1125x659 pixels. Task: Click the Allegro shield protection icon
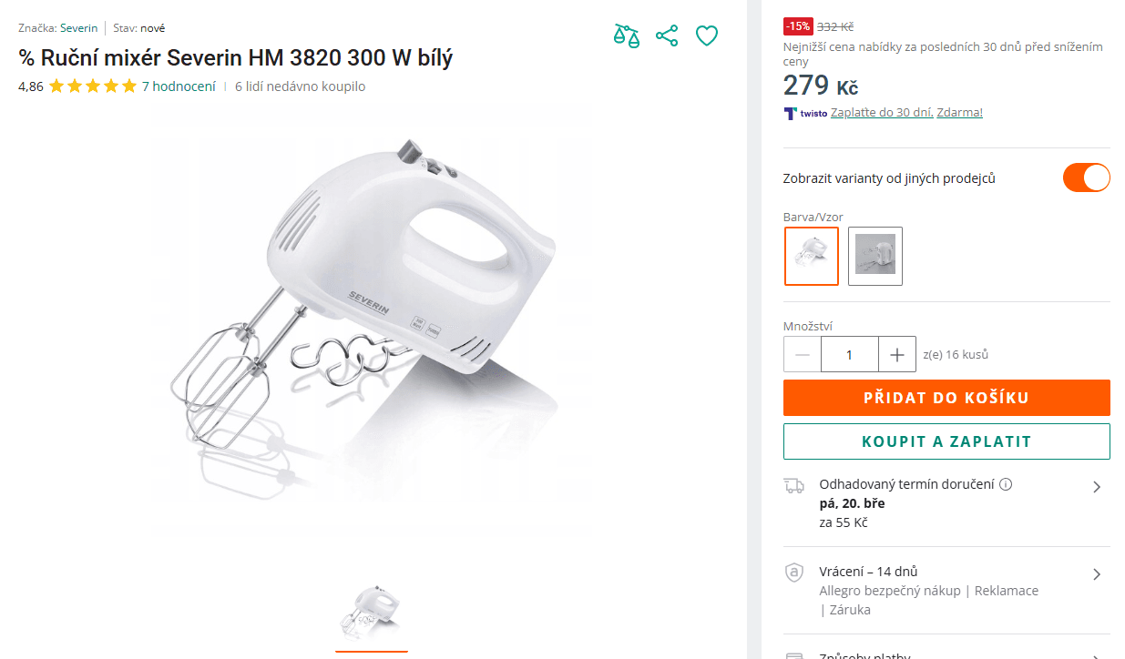tap(794, 573)
